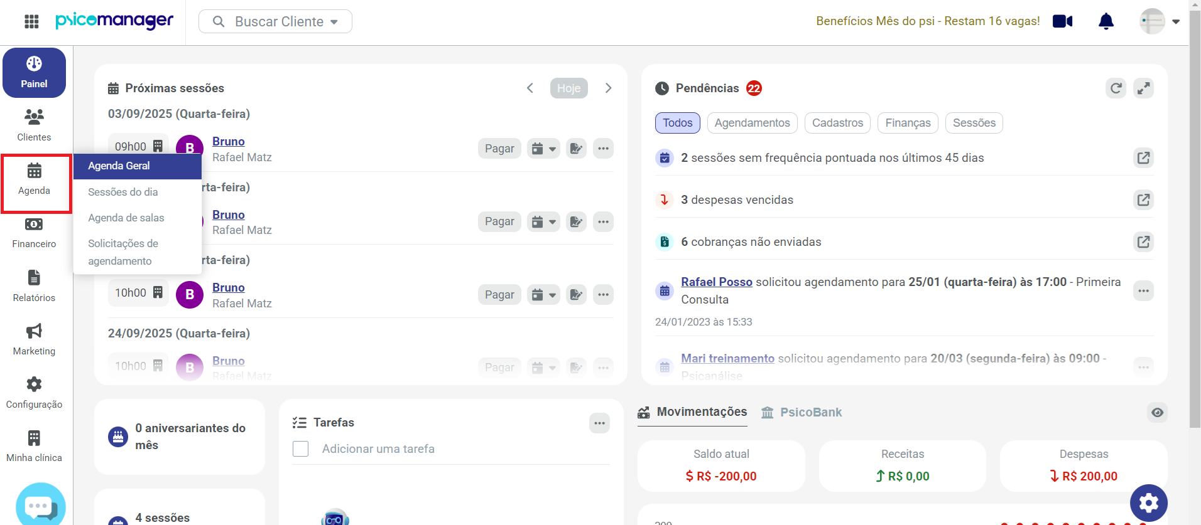
Task: Open edit notes icon for 03/09/2025 session
Action: [576, 149]
